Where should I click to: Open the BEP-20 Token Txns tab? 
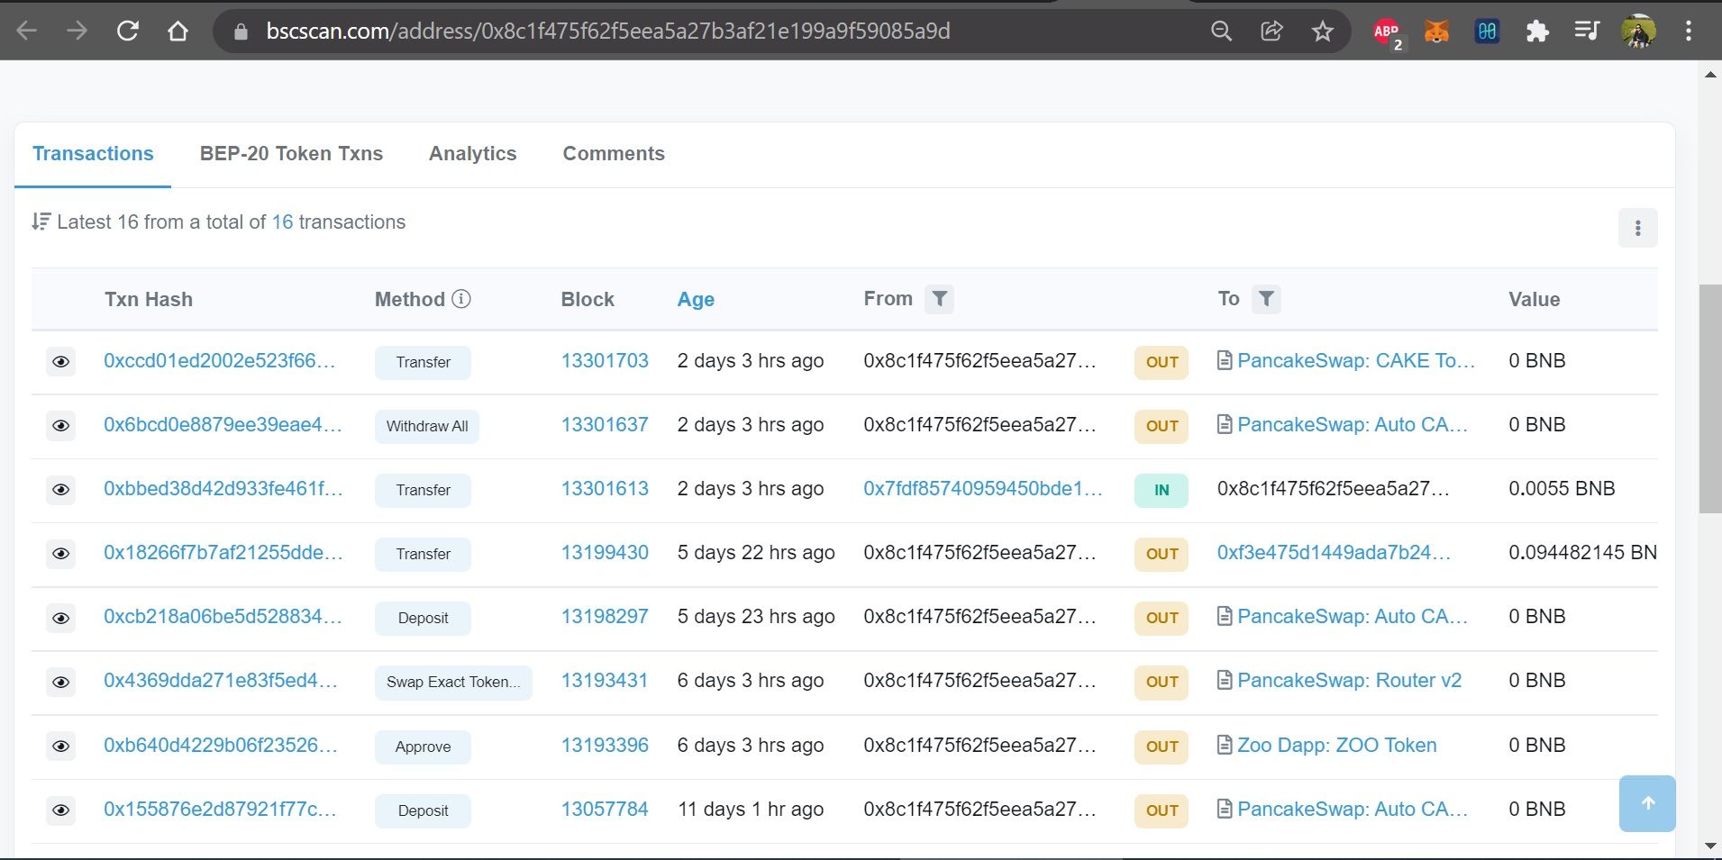pos(291,154)
